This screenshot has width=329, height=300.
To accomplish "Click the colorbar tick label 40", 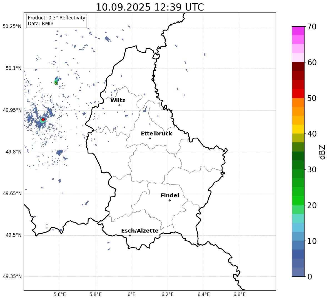I will click(x=312, y=134).
